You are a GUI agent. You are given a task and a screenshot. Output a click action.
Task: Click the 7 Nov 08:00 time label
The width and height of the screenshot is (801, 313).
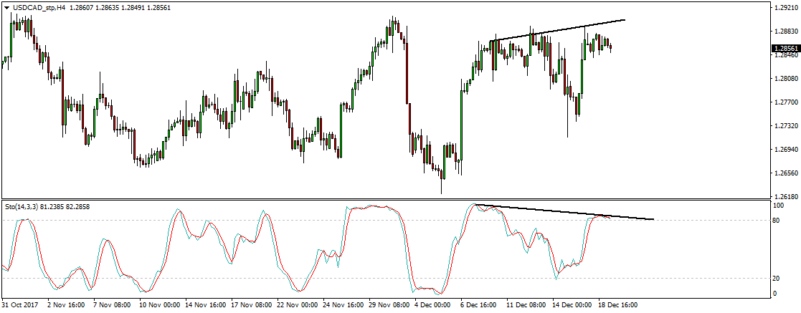pos(111,305)
